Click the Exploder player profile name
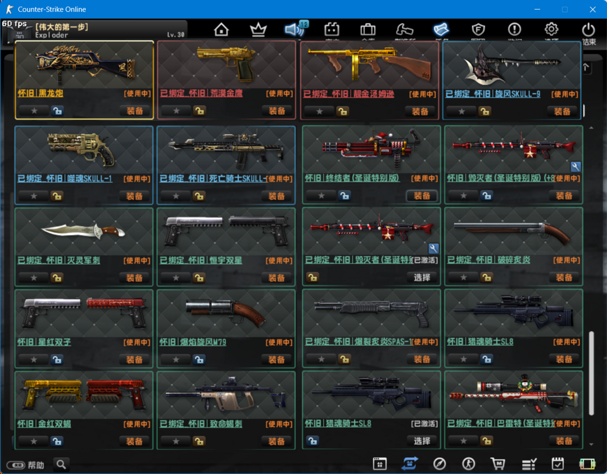 pyautogui.click(x=52, y=35)
